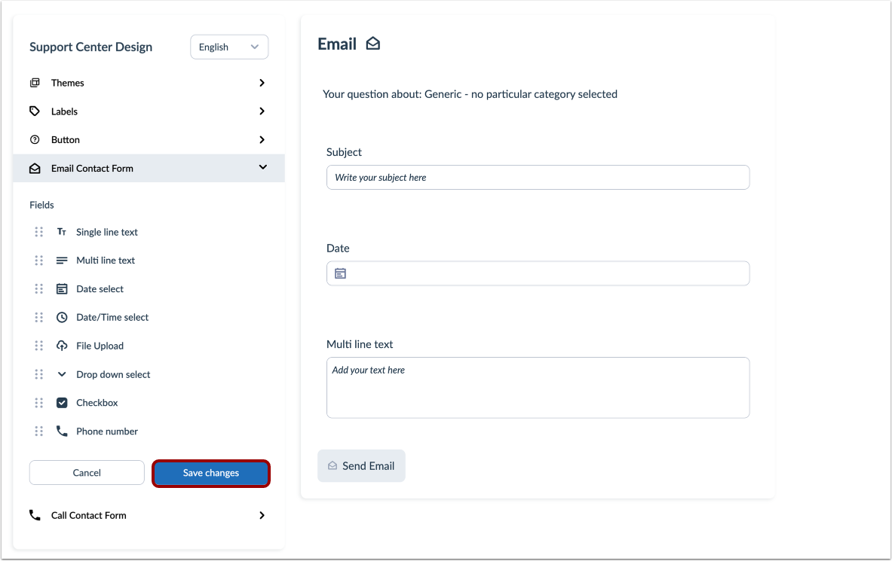Grab the drag handle beside Drop down select

[38, 374]
